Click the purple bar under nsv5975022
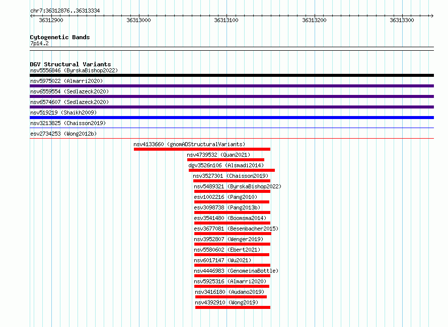Screen dimensions: 448x327 232,86
